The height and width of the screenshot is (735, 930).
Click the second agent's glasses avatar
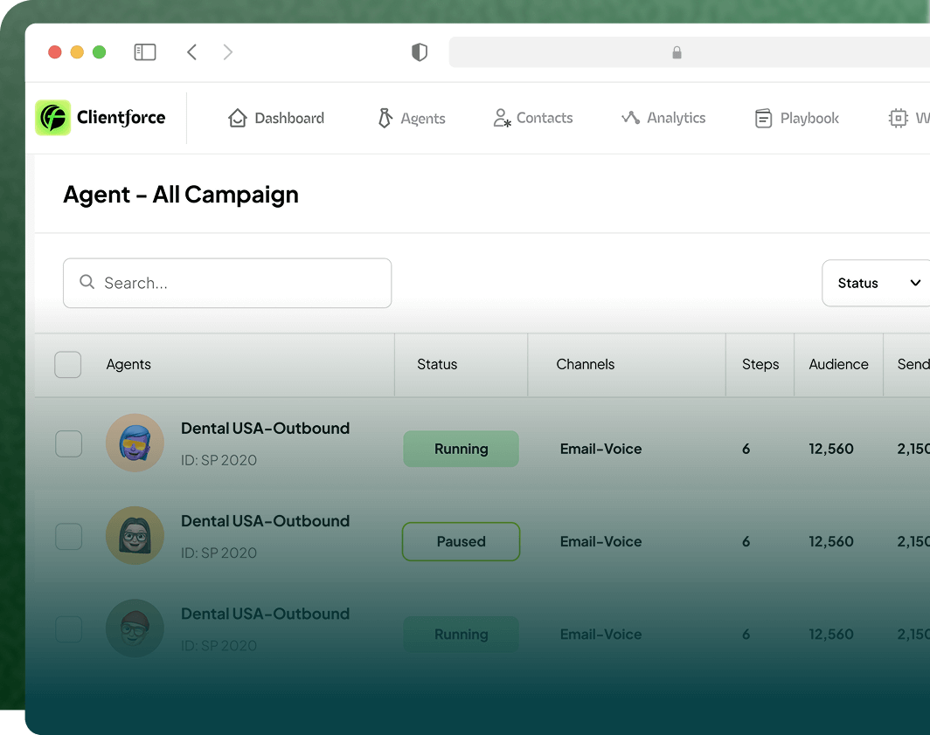(135, 535)
